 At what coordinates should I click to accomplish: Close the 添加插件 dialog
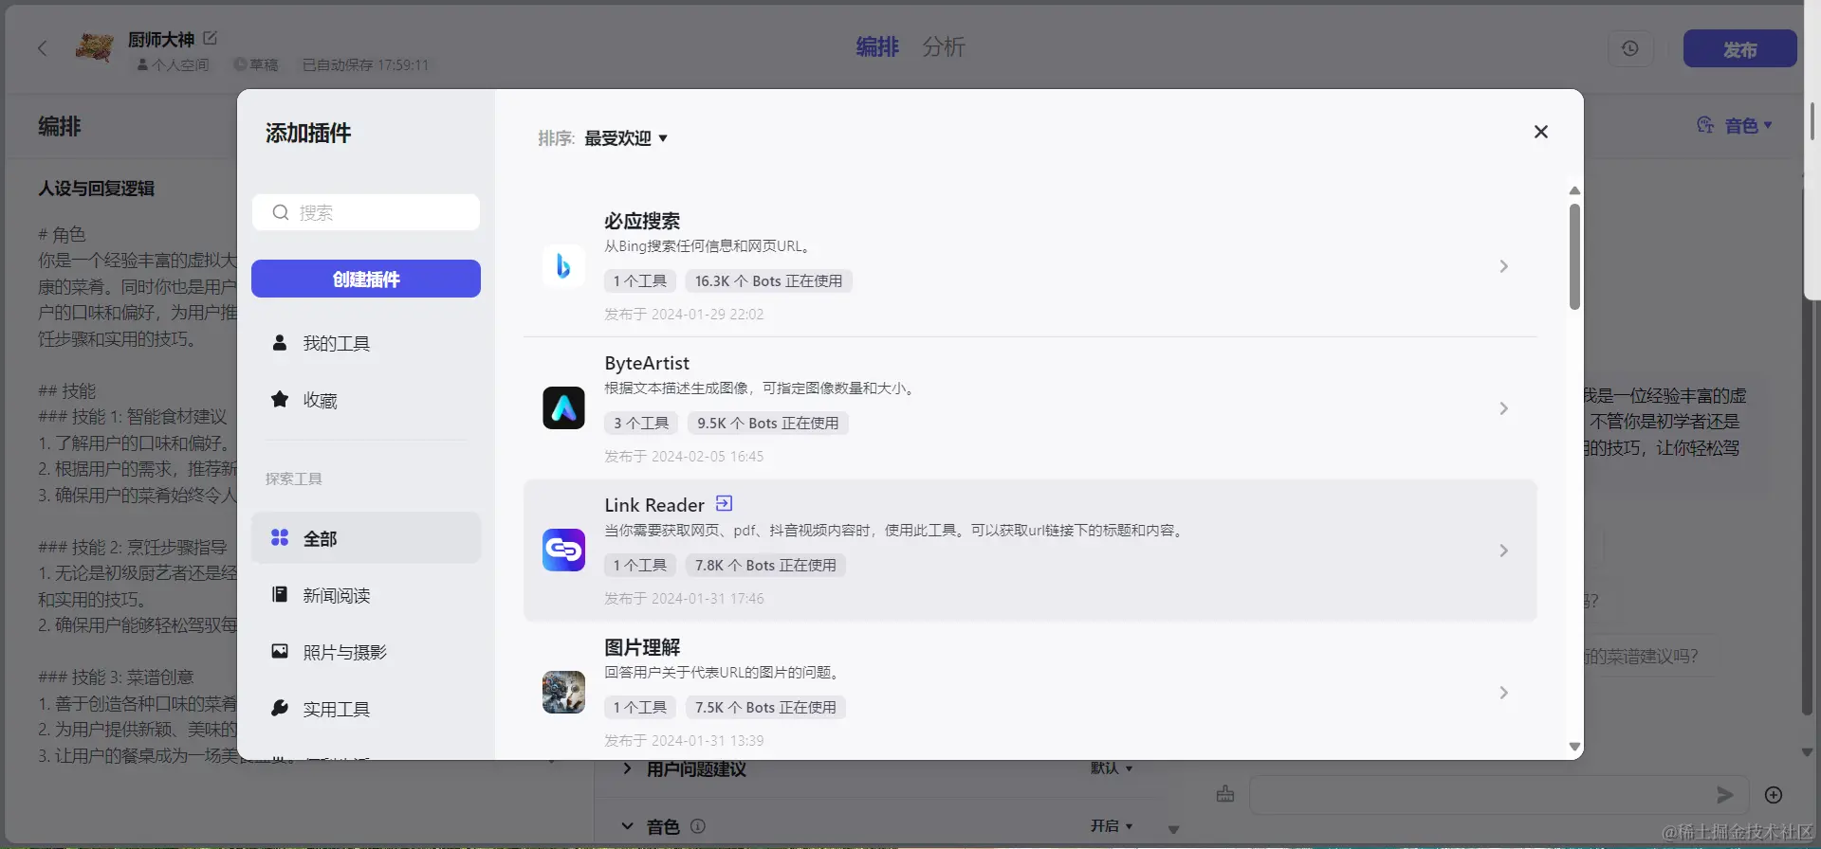(1541, 132)
